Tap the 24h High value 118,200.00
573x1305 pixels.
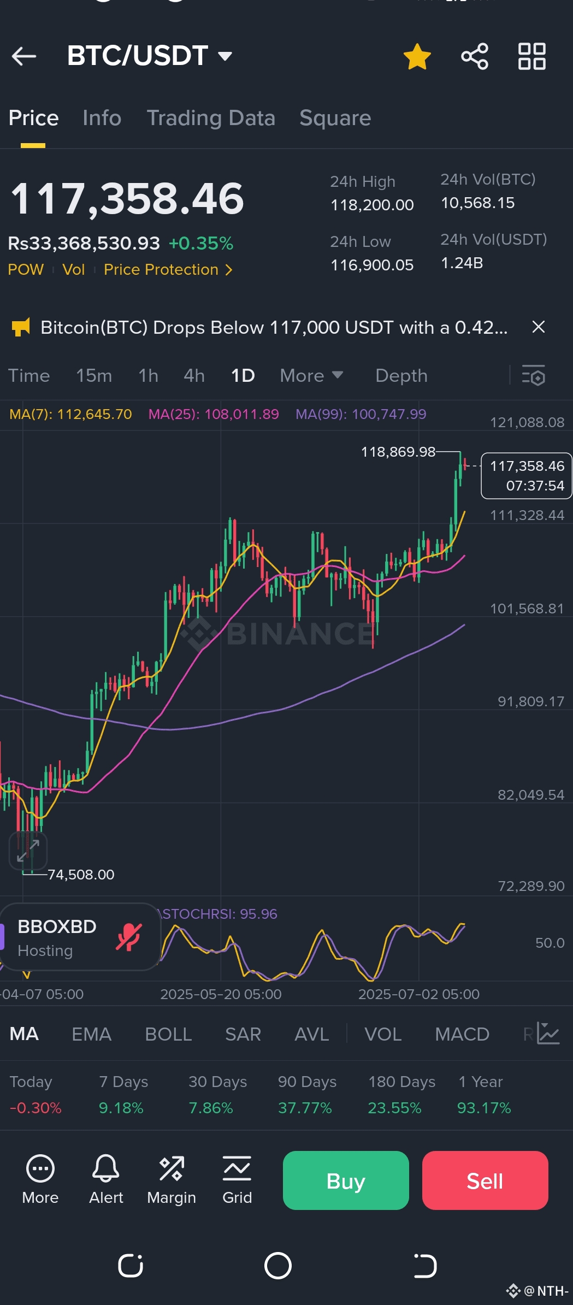(372, 205)
